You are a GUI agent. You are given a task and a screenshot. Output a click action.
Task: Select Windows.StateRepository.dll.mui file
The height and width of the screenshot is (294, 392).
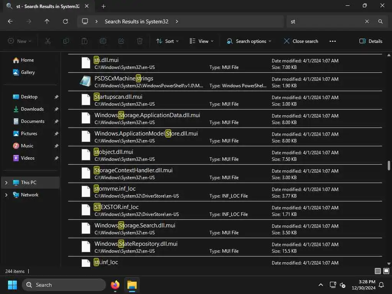tap(225, 247)
